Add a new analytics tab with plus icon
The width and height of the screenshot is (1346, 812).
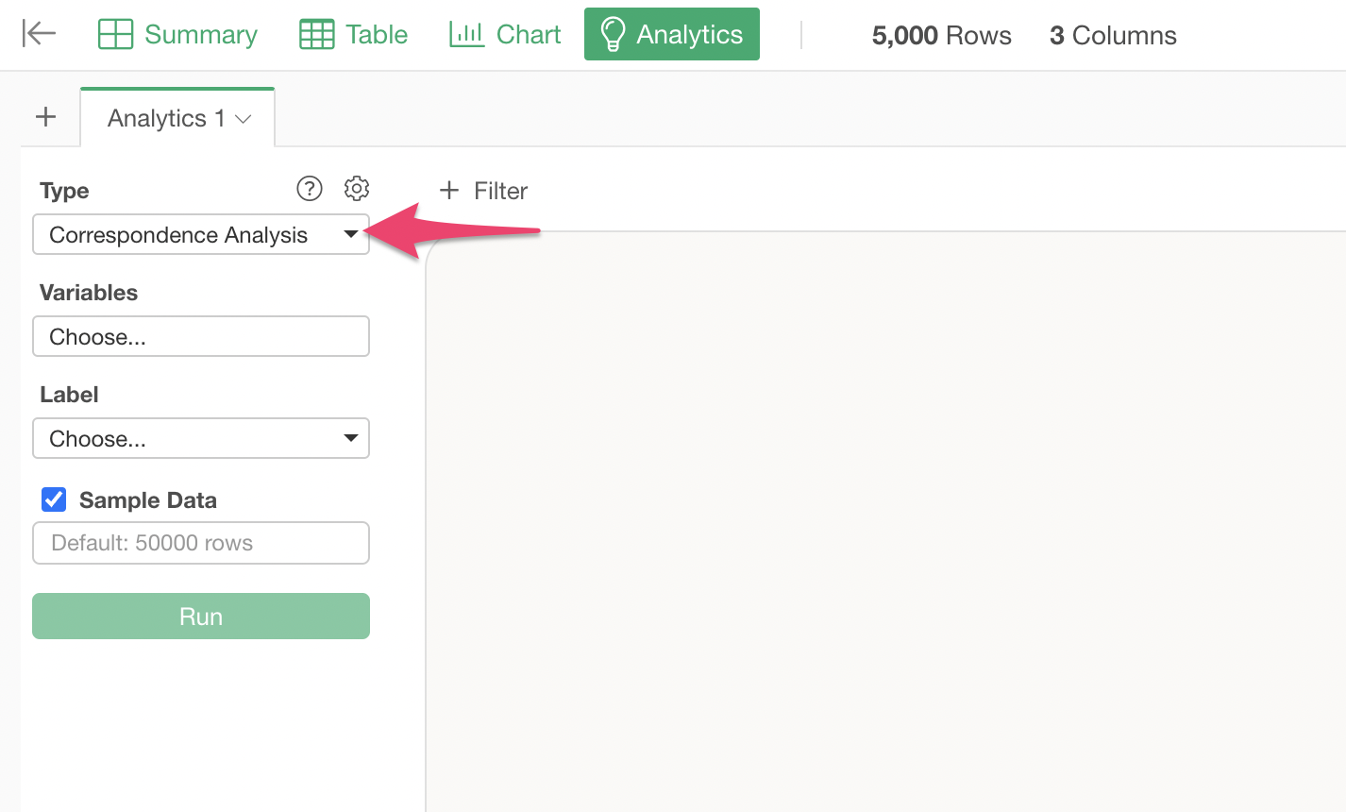coord(45,117)
